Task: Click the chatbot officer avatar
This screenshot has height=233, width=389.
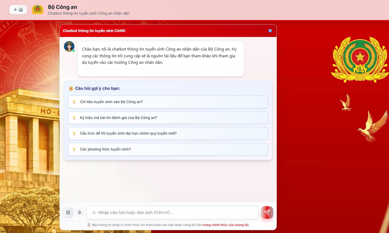Action: click(x=69, y=46)
